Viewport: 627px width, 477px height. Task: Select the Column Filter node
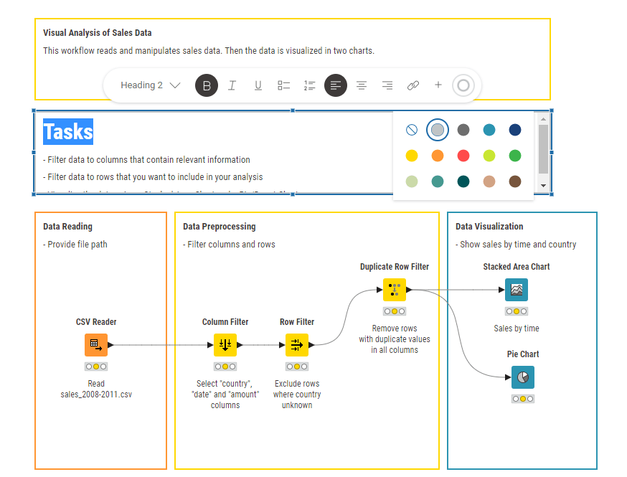point(225,345)
